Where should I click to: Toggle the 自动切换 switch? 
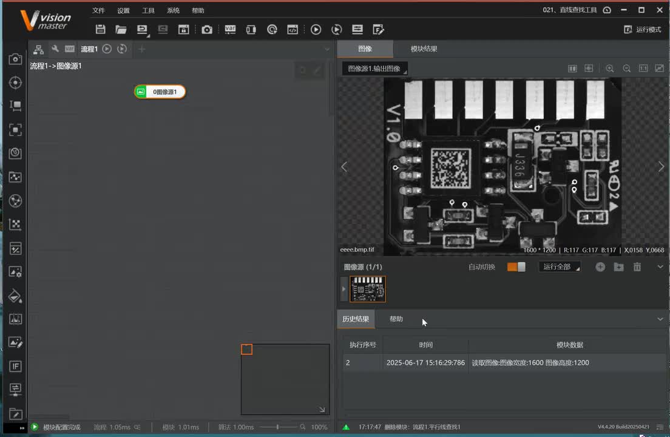click(x=516, y=266)
